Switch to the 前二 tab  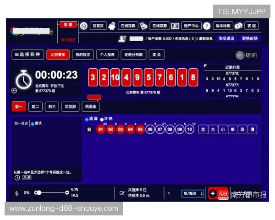click(35, 107)
